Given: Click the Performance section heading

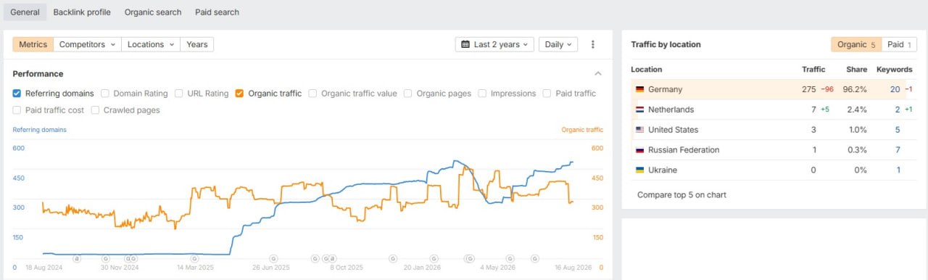Looking at the screenshot, I should 38,74.
